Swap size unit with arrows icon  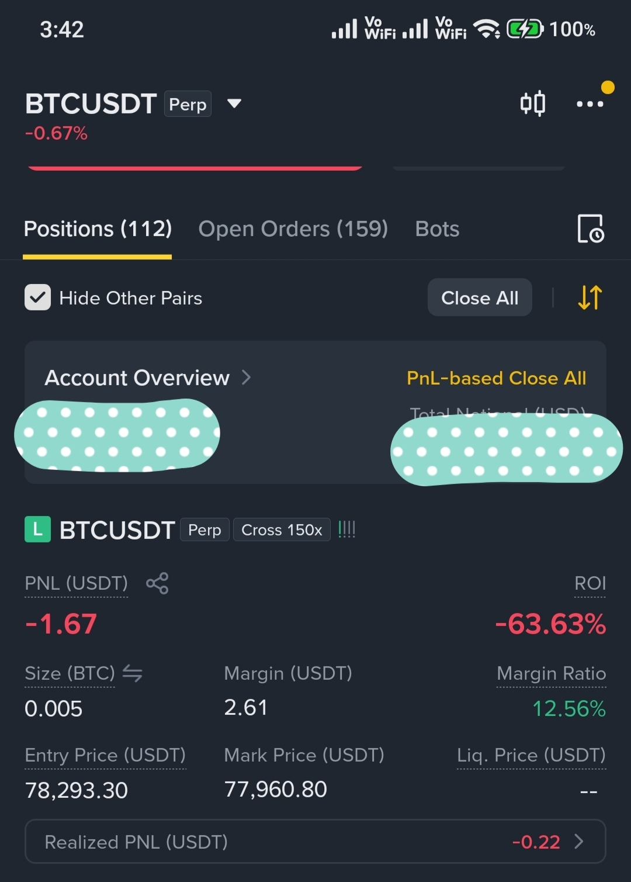click(132, 674)
